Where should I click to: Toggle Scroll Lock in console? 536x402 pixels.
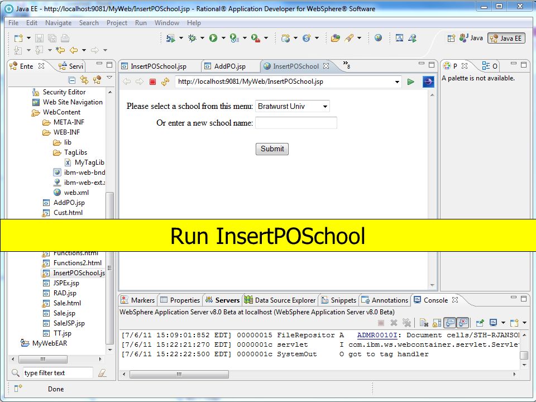pos(437,322)
